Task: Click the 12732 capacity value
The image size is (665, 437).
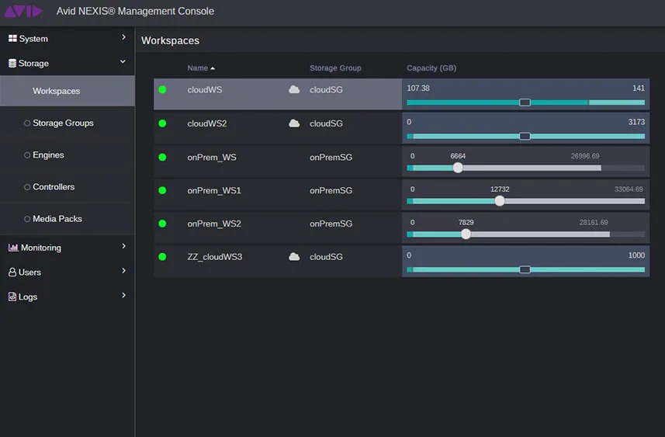Action: (x=500, y=189)
